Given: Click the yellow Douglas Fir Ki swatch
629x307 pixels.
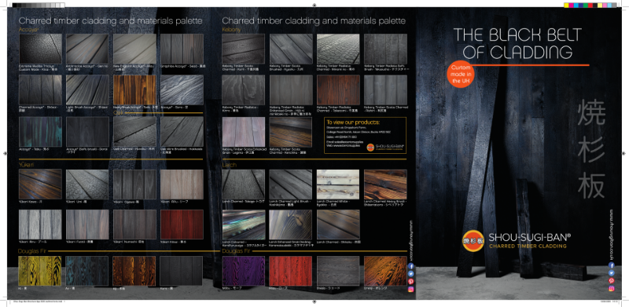Looking at the screenshot, I should [x=40, y=271].
